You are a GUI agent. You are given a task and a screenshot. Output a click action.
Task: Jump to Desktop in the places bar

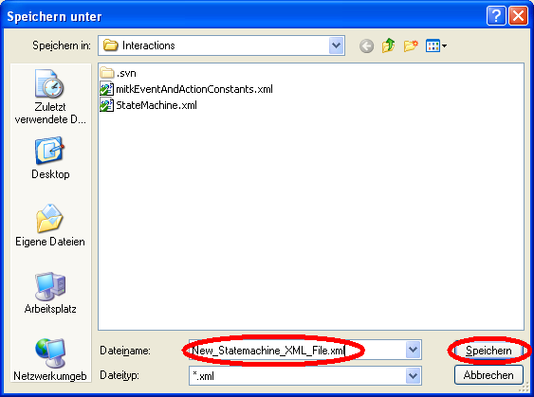[x=50, y=158]
